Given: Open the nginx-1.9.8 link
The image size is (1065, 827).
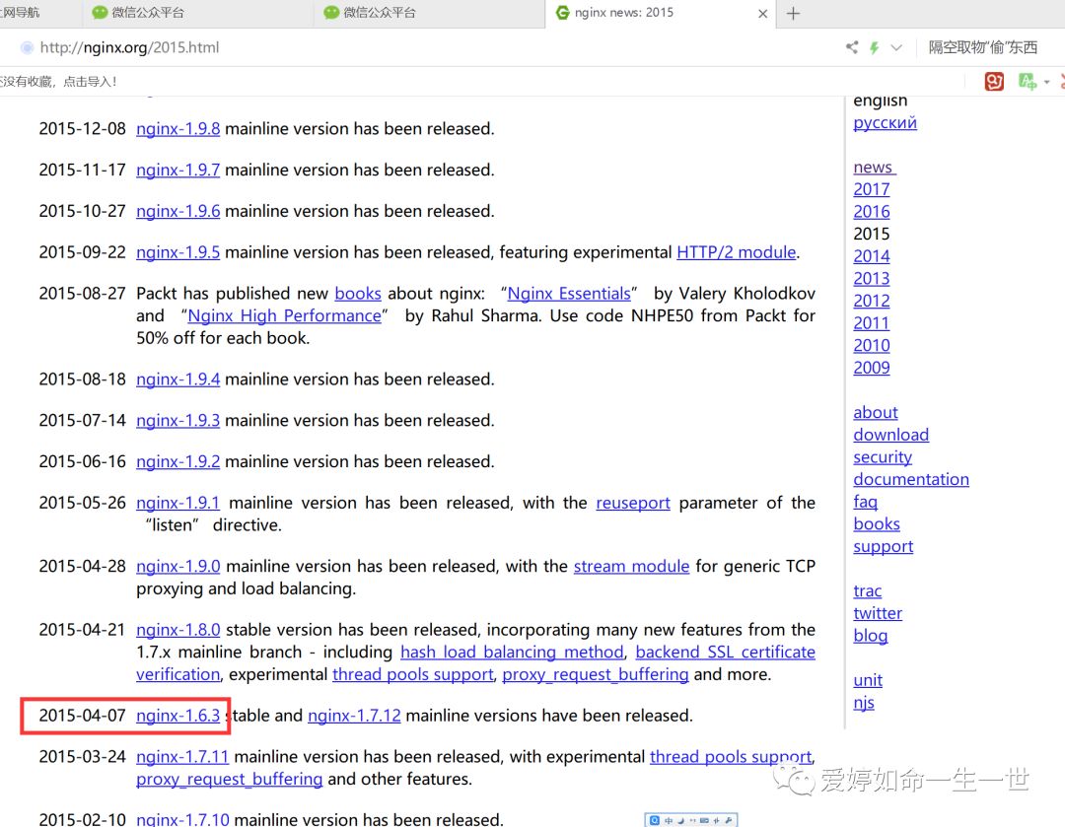Looking at the screenshot, I should tap(177, 129).
